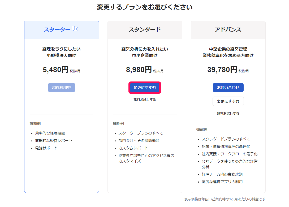
Task: Select the スターター plan heading
Action: click(x=57, y=30)
